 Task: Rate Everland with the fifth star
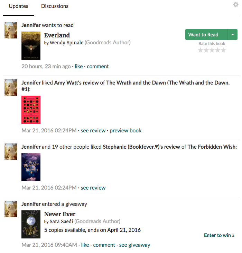coord(223,50)
